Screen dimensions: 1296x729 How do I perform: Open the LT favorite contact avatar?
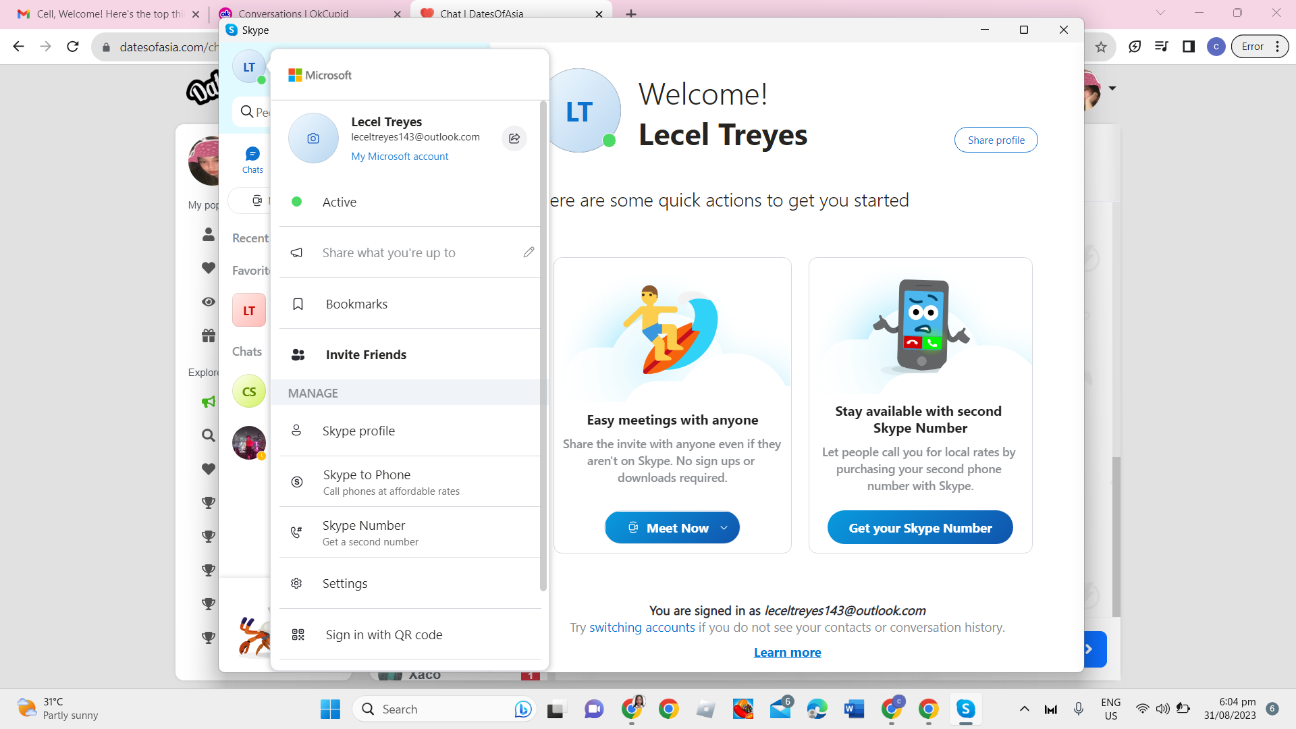tap(249, 310)
